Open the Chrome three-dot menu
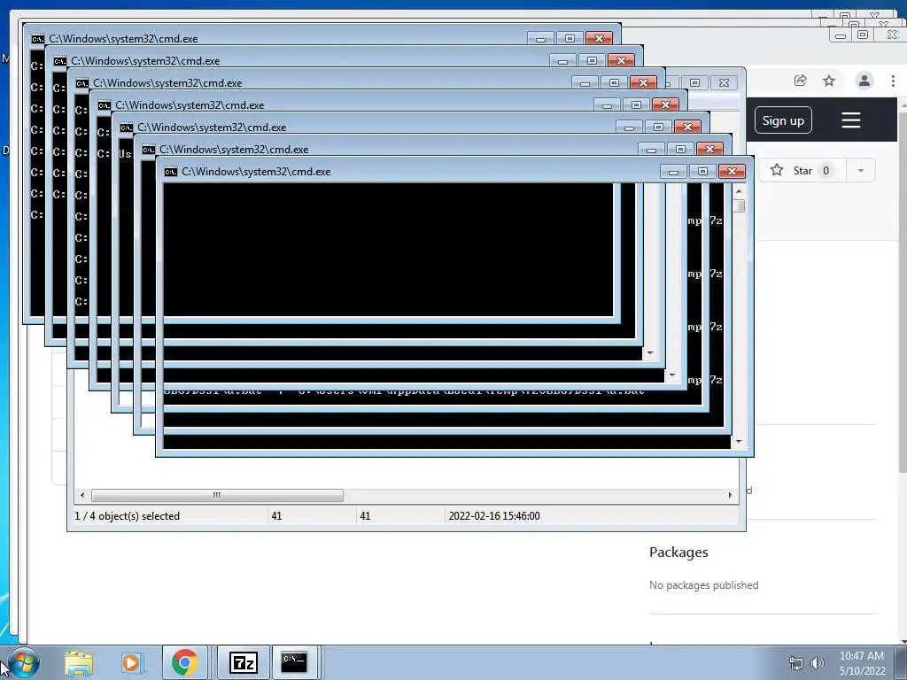The image size is (907, 680). [x=893, y=81]
